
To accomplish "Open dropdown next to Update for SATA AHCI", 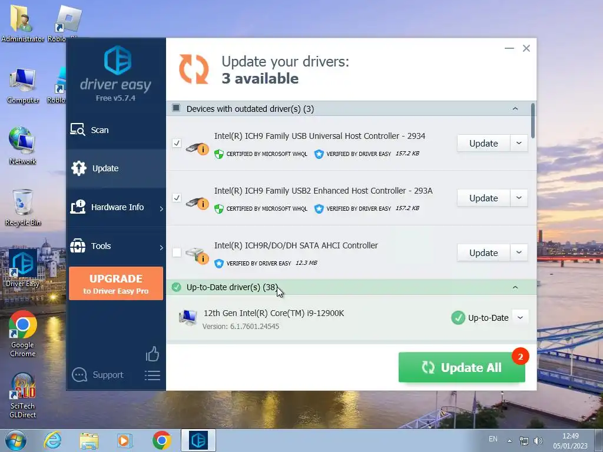I will (x=519, y=253).
